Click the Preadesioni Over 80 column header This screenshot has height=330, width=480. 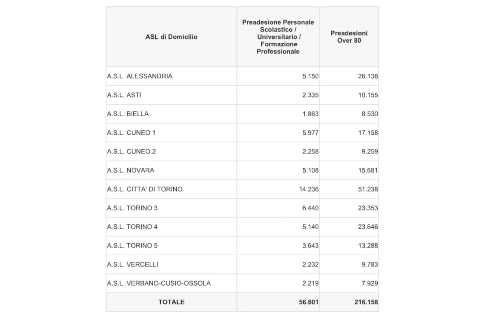(349, 37)
